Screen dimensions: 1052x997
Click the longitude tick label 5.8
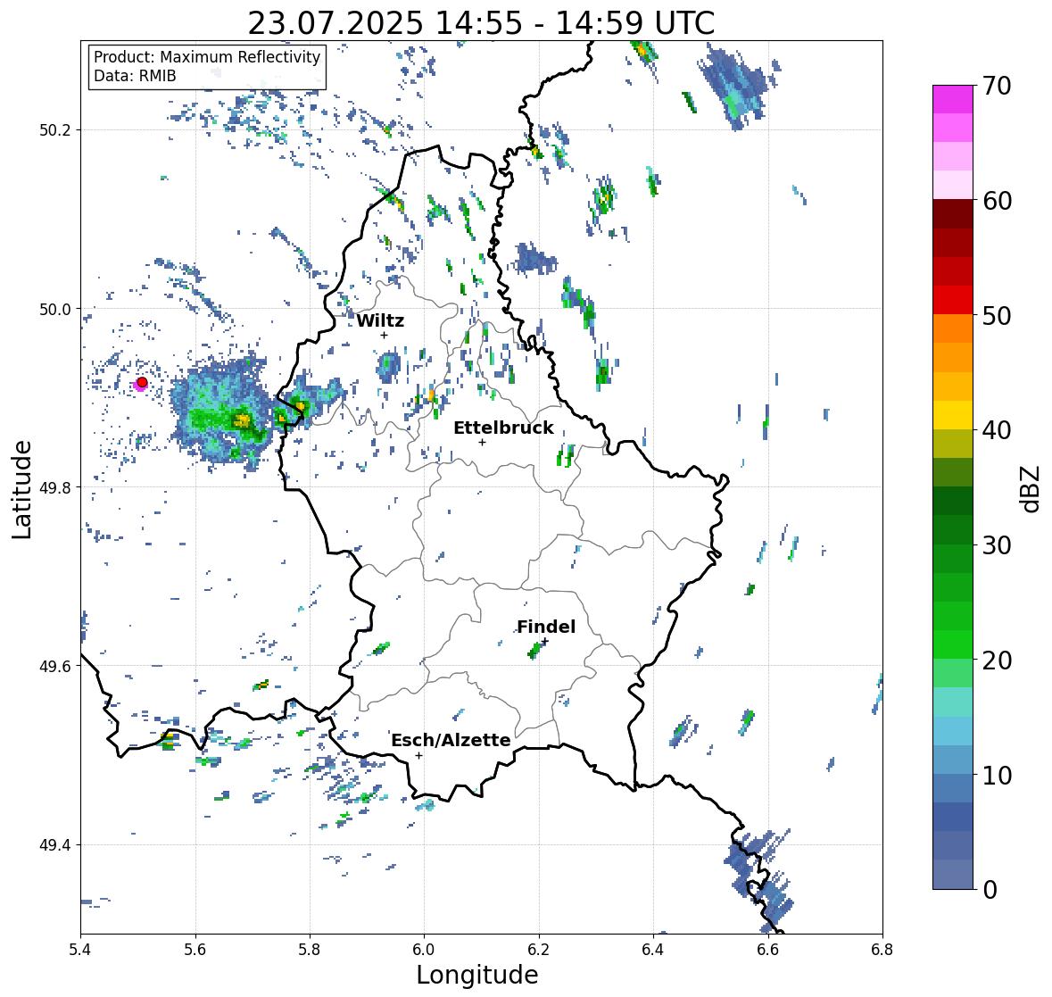[x=310, y=950]
